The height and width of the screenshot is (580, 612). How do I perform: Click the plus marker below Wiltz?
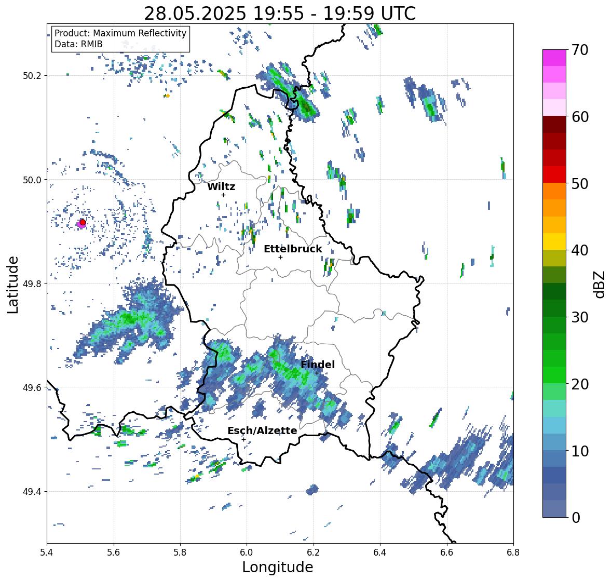224,195
